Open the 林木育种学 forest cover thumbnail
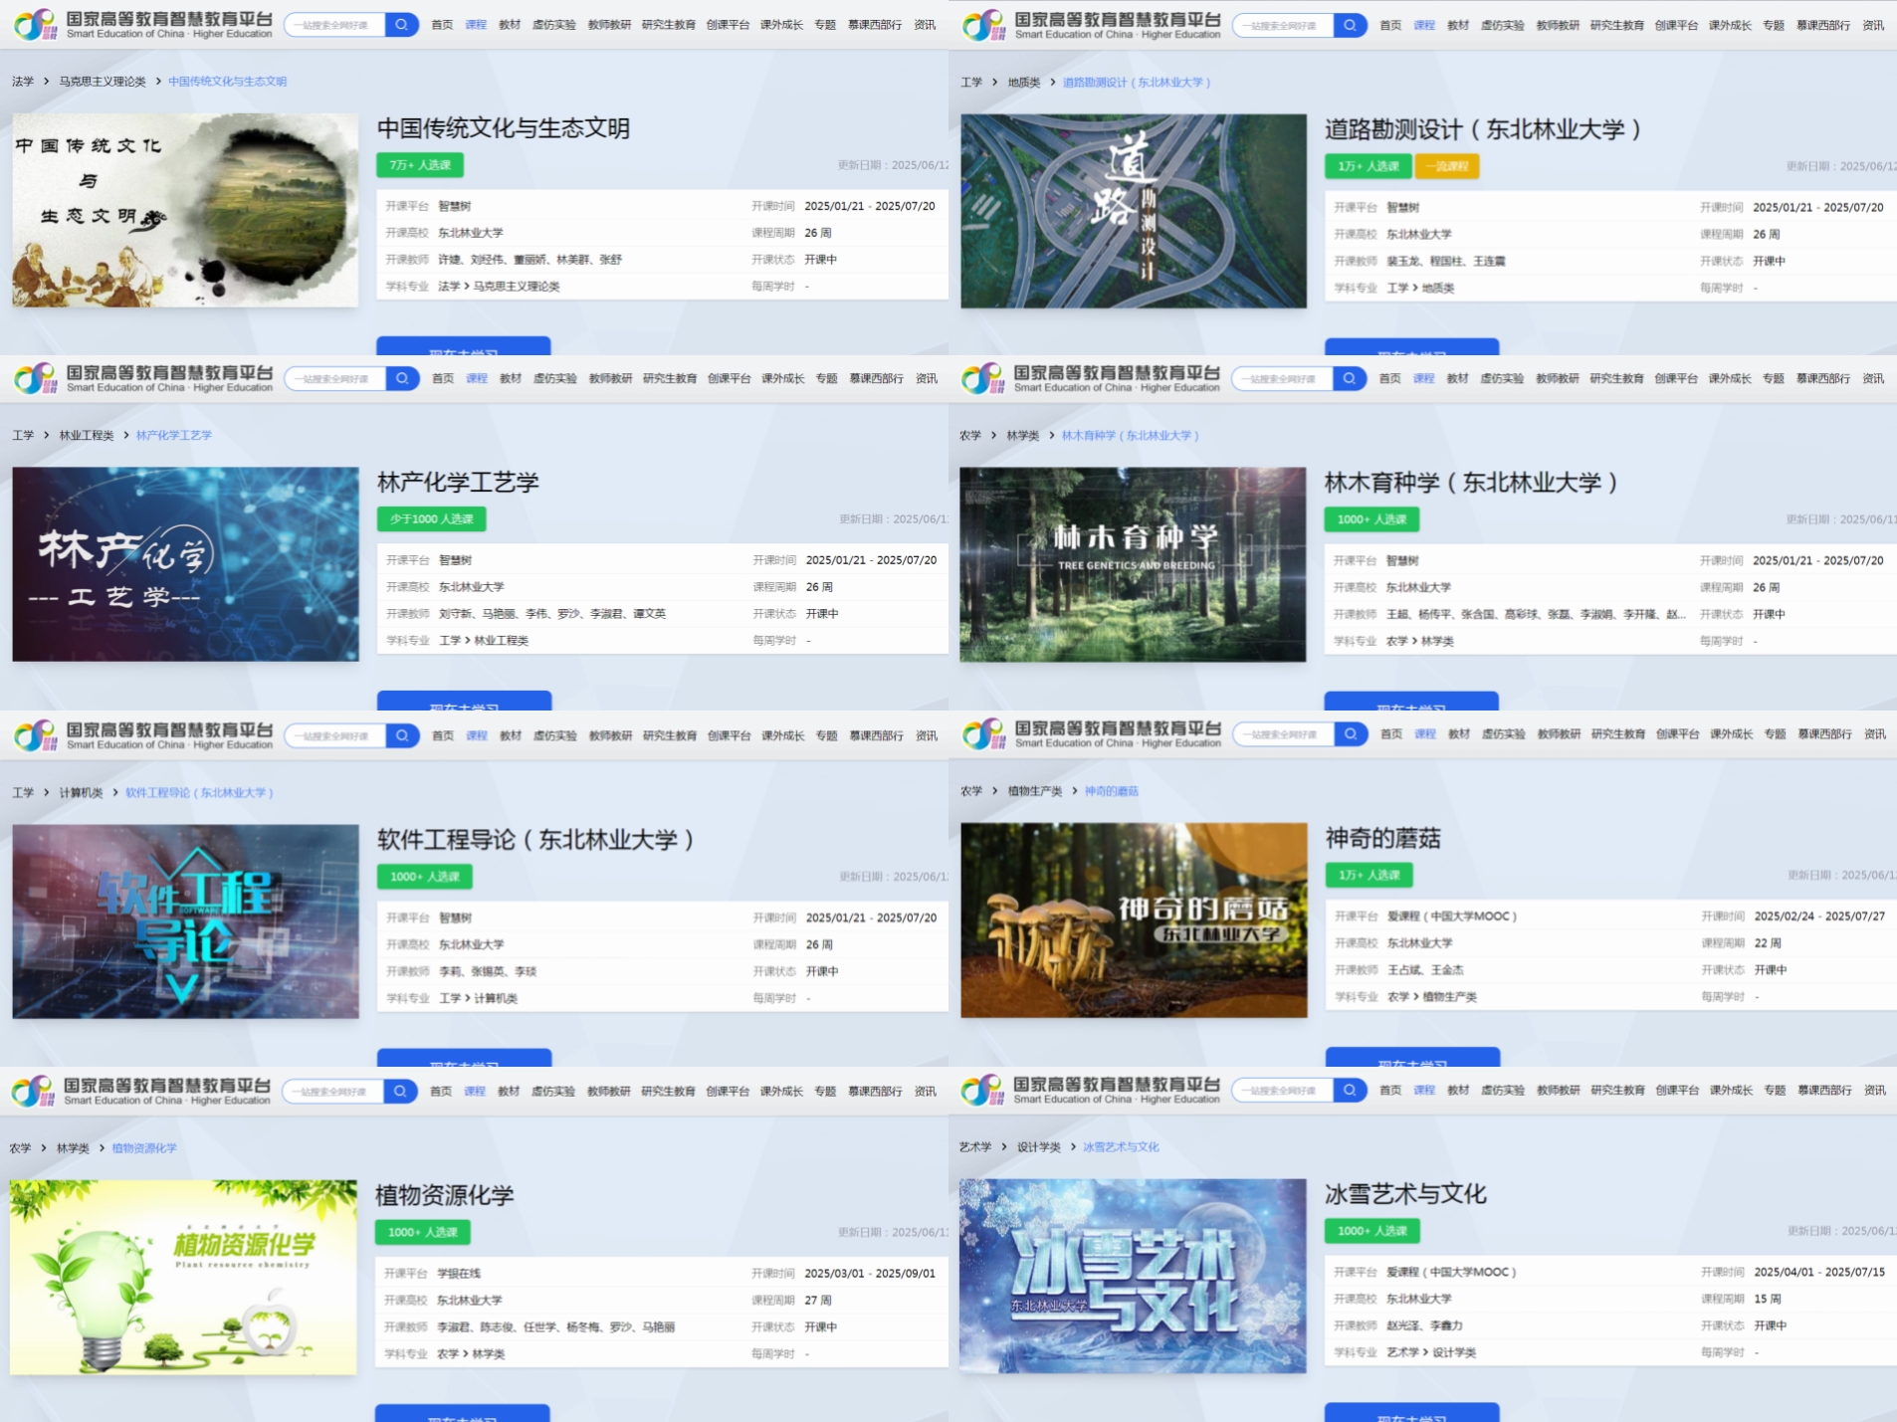The height and width of the screenshot is (1422, 1897). (x=1133, y=564)
